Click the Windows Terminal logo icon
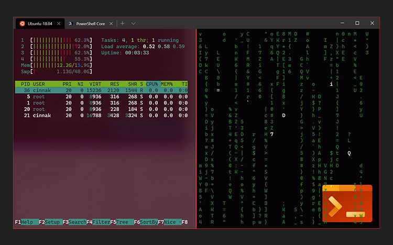393x245 pixels. click(348, 203)
